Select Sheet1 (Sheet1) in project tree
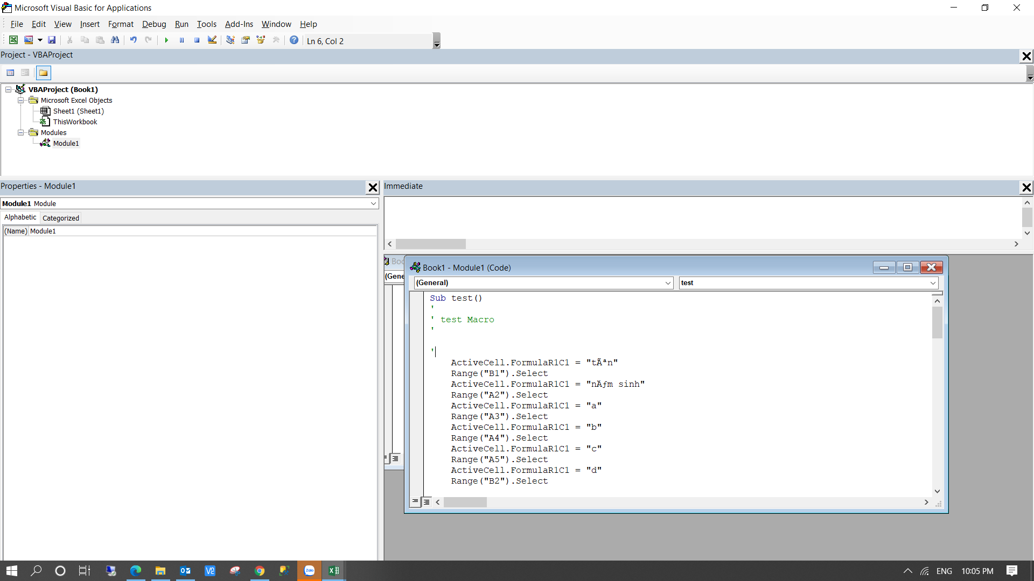1034x581 pixels. [x=78, y=111]
